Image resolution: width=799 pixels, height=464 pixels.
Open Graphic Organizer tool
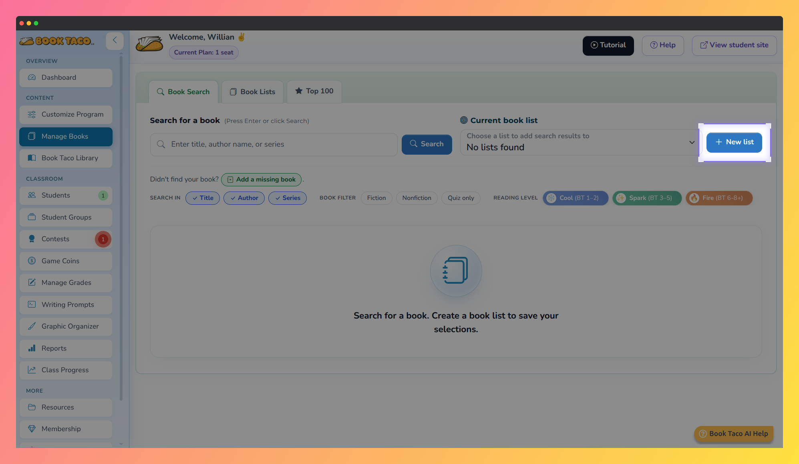pos(66,327)
